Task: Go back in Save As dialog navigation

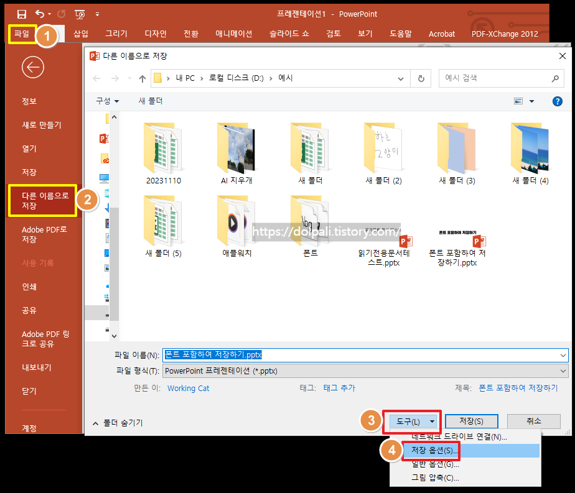Action: click(97, 78)
